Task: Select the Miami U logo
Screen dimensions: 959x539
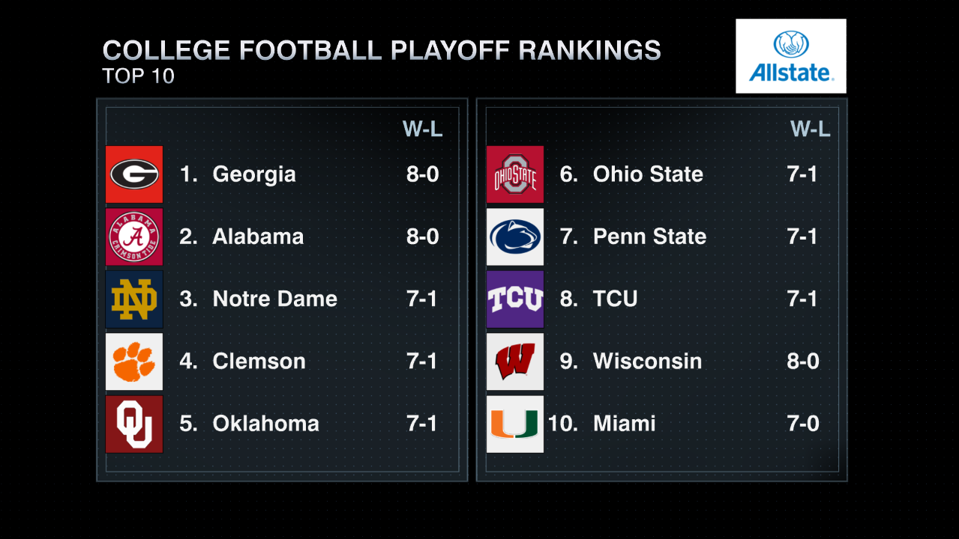Action: click(x=515, y=424)
